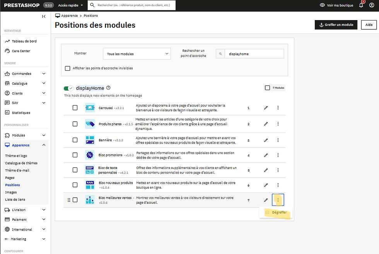Check the Carrousel module checkbox
The image size is (379, 254).
75,108
